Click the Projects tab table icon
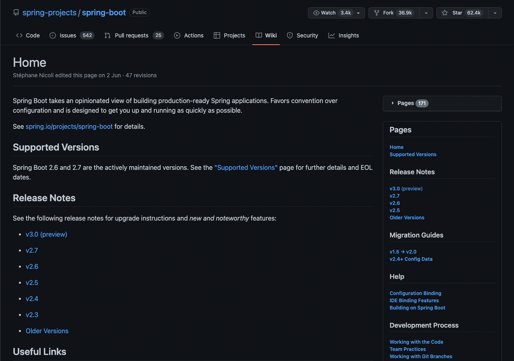514x361 pixels. pyautogui.click(x=217, y=35)
